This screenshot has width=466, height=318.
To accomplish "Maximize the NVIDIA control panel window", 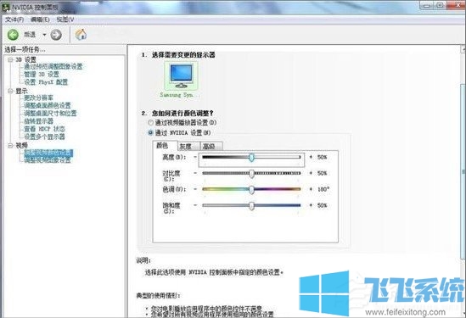I will (x=441, y=5).
